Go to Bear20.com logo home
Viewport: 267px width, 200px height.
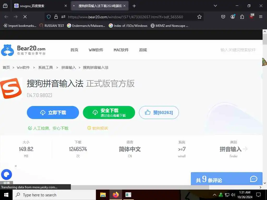pos(23,50)
